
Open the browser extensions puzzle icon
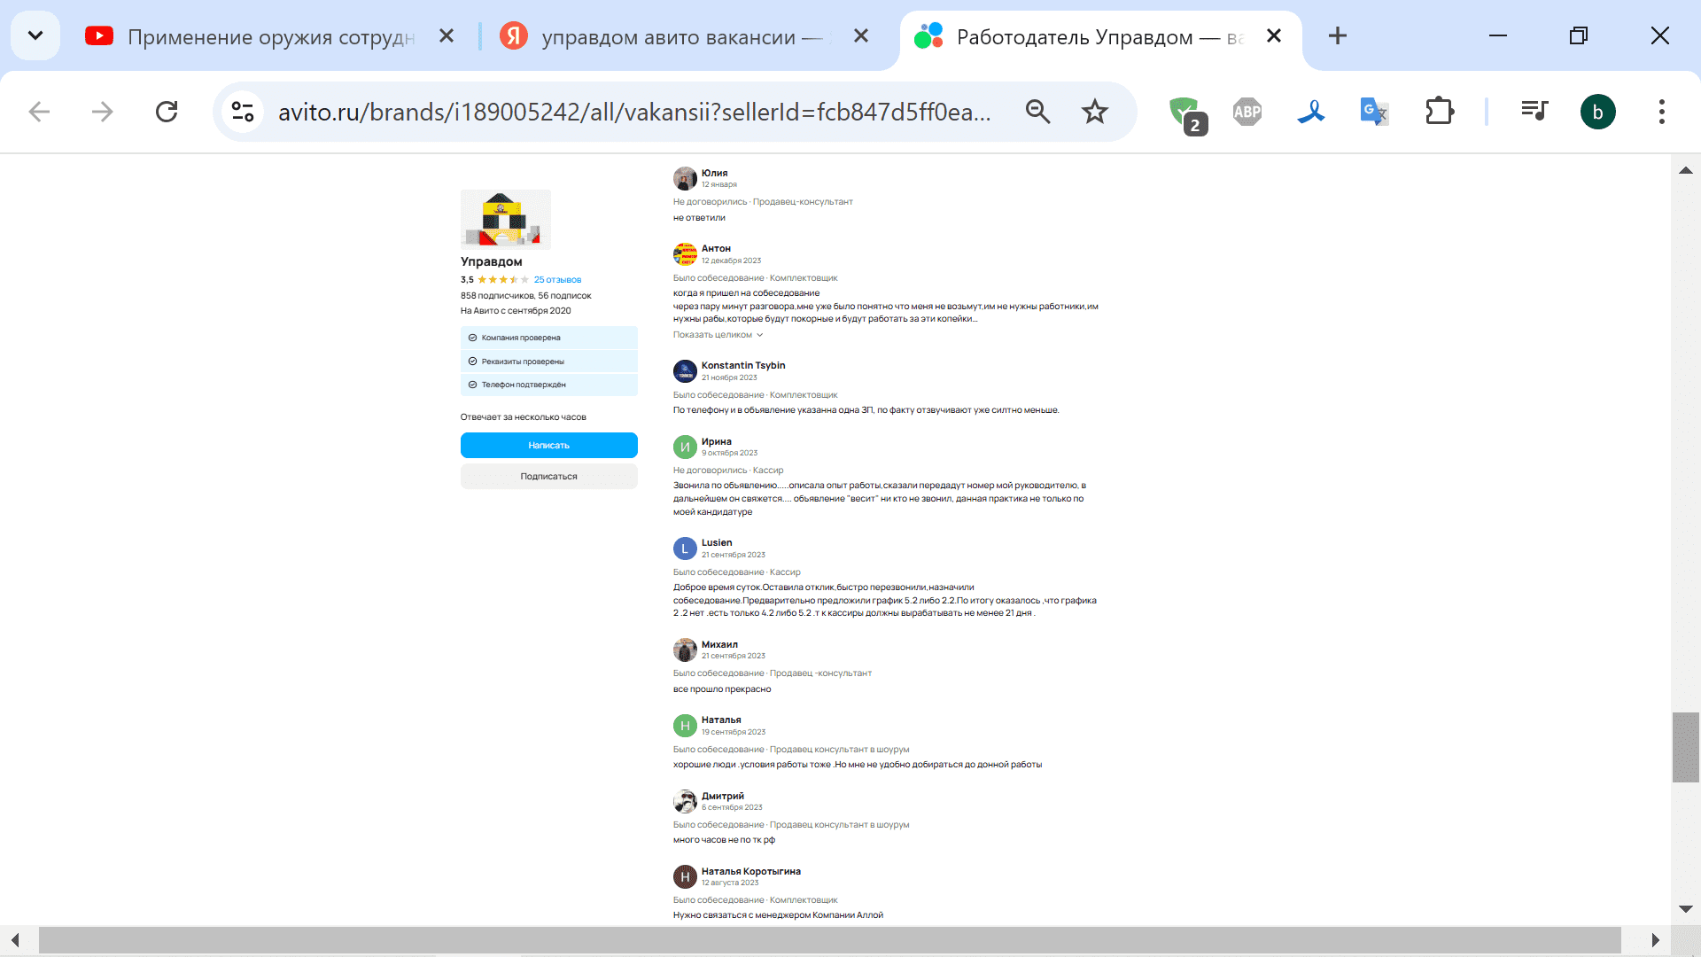[x=1439, y=112]
